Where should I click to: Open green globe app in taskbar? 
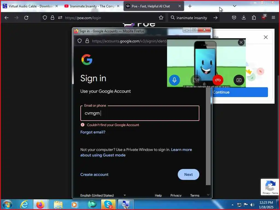(92, 205)
